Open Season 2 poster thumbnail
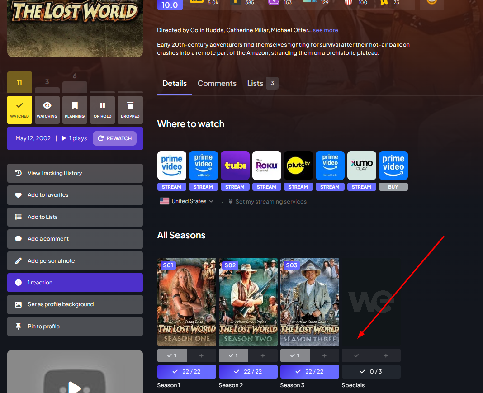 tap(248, 302)
